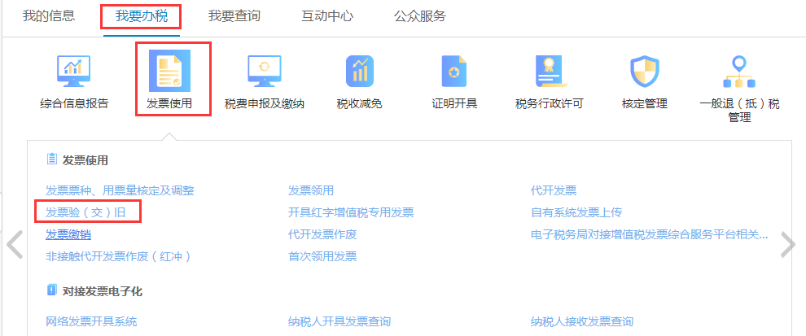Screen dimensions: 806x336
Task: Click the 一般退（抵）税管理 label
Action: click(740, 111)
